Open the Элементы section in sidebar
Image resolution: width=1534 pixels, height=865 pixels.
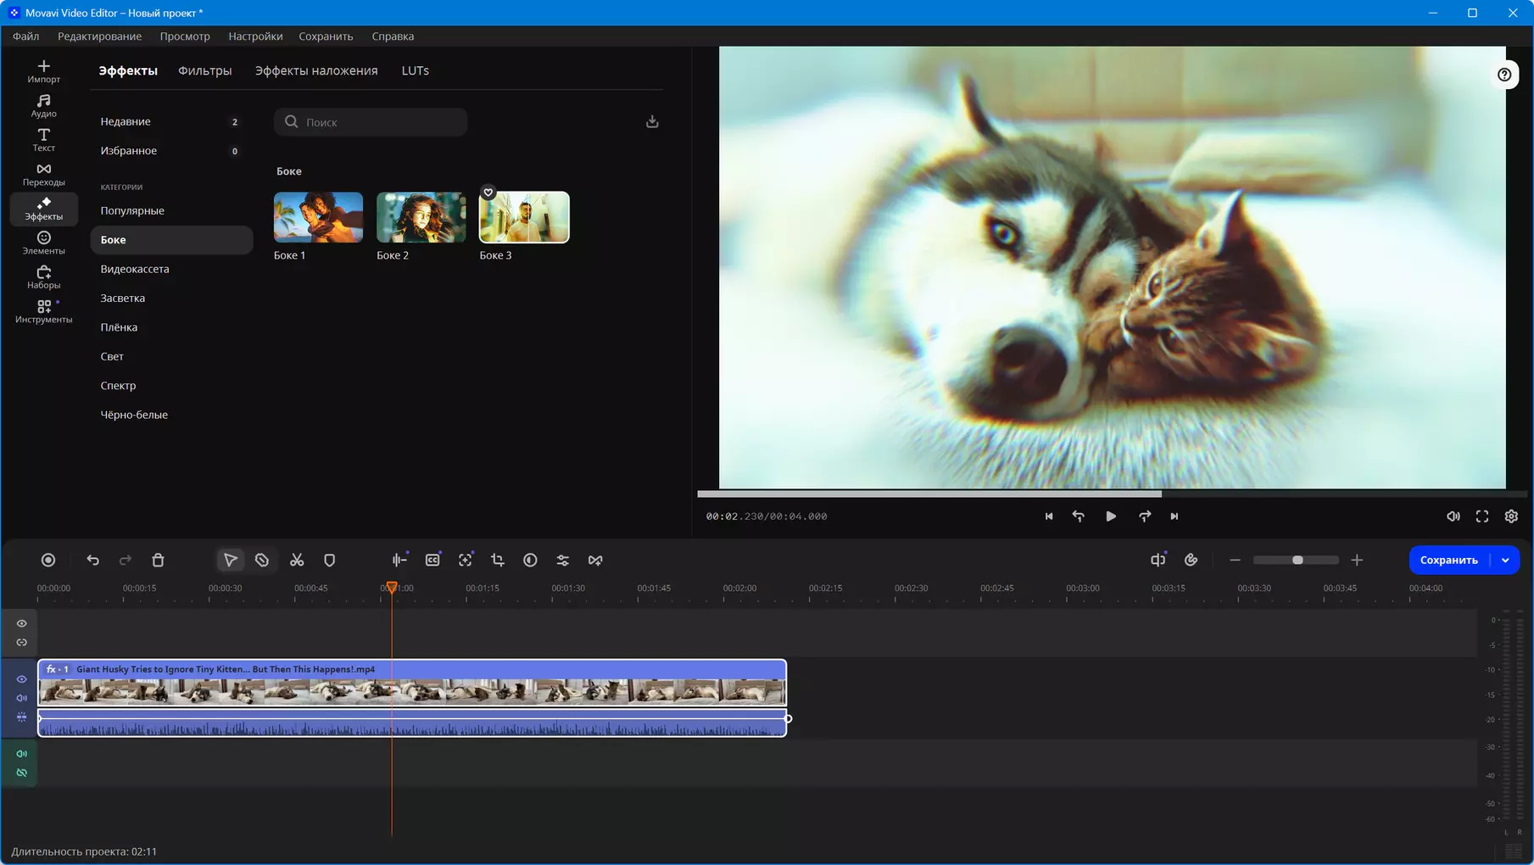[43, 243]
